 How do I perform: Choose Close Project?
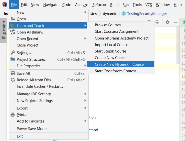(x=49, y=45)
